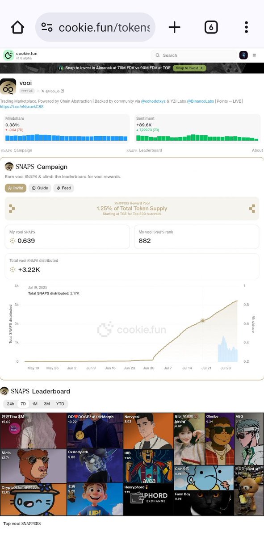The height and width of the screenshot is (536, 264).
Task: Click the Invite button
Action: [16, 188]
